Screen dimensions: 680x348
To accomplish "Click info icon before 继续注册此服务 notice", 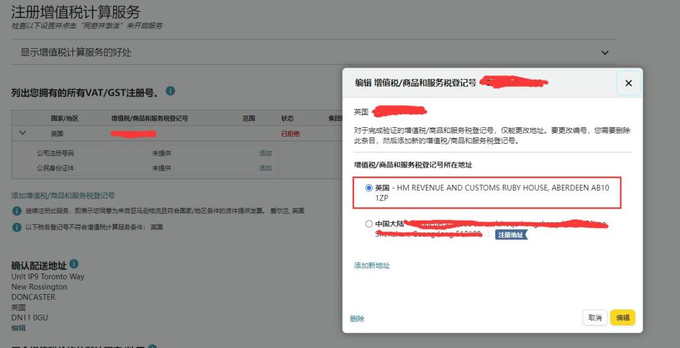I will (x=17, y=211).
